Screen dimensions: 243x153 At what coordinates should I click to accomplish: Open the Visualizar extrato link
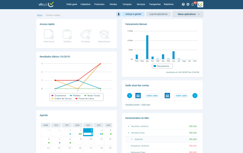click(132, 105)
